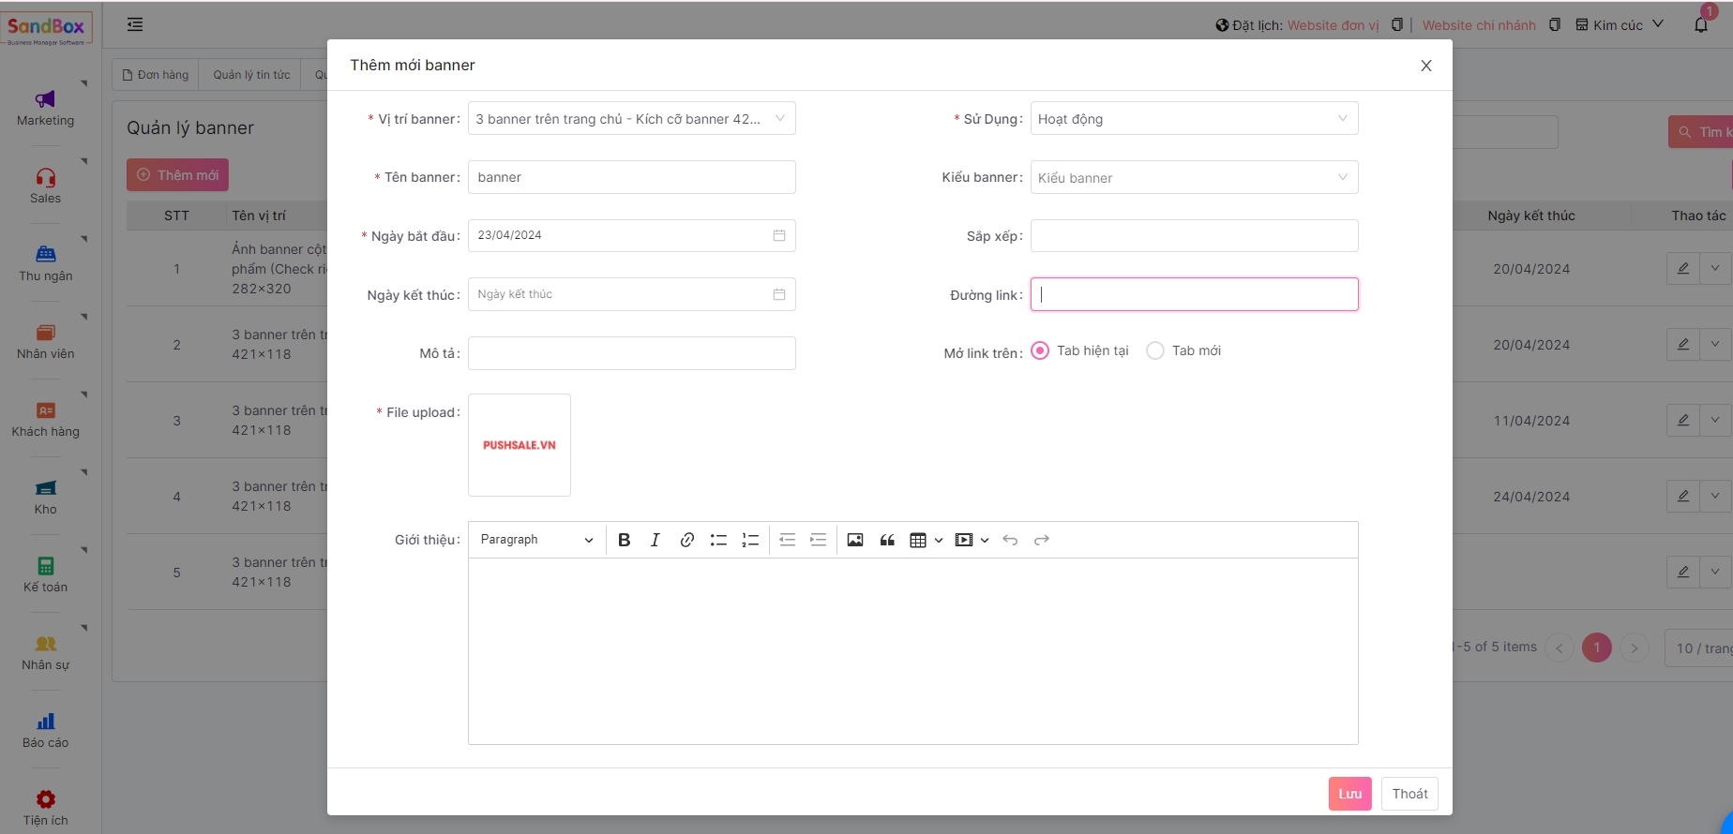Apply bulleted list in the editor

point(718,540)
